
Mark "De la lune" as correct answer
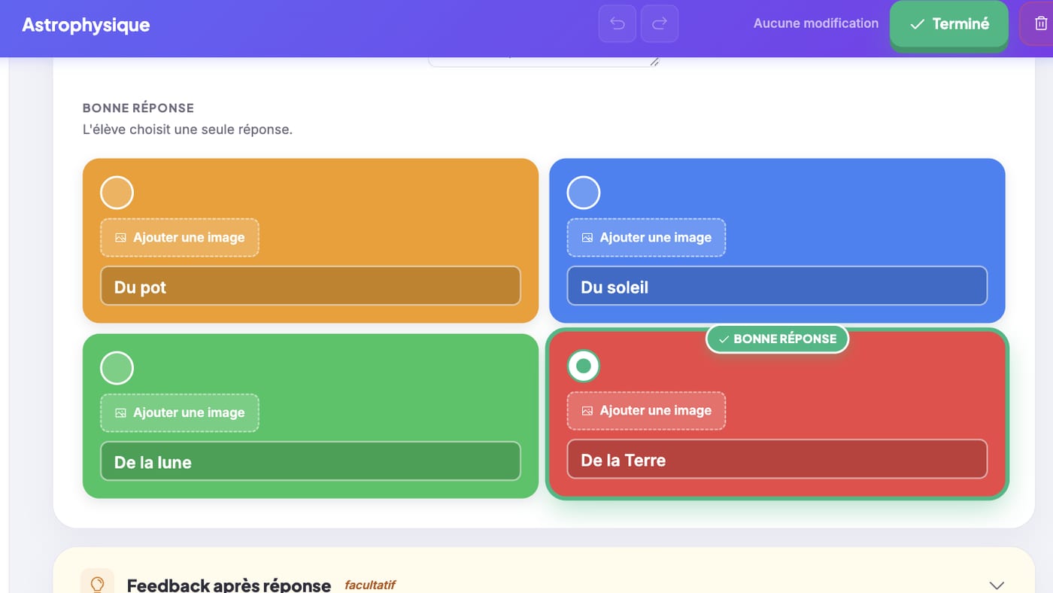[117, 368]
